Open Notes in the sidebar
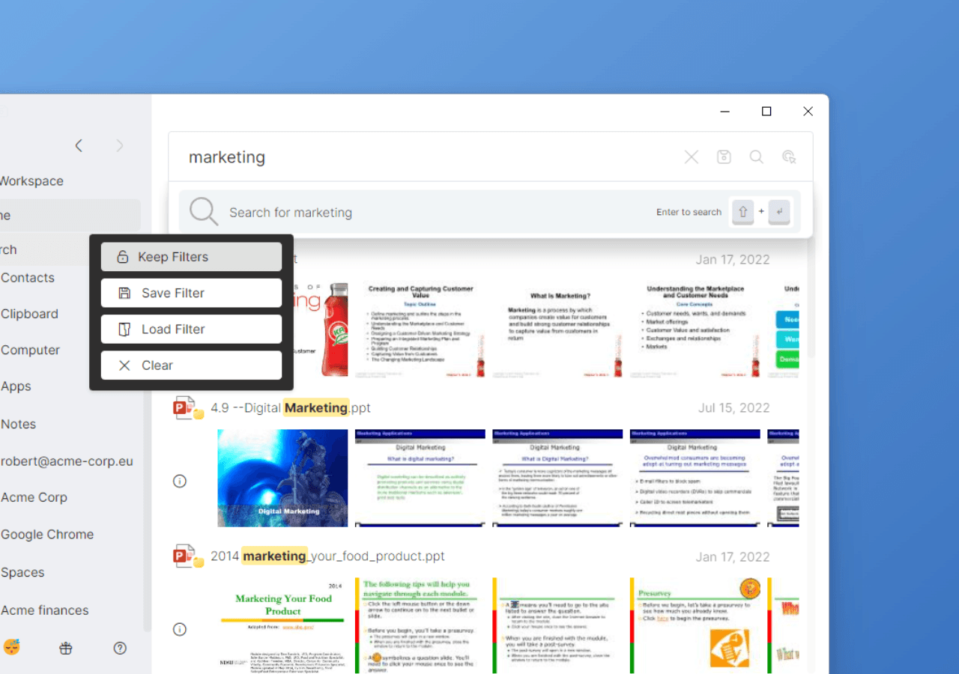This screenshot has height=674, width=959. pos(18,424)
